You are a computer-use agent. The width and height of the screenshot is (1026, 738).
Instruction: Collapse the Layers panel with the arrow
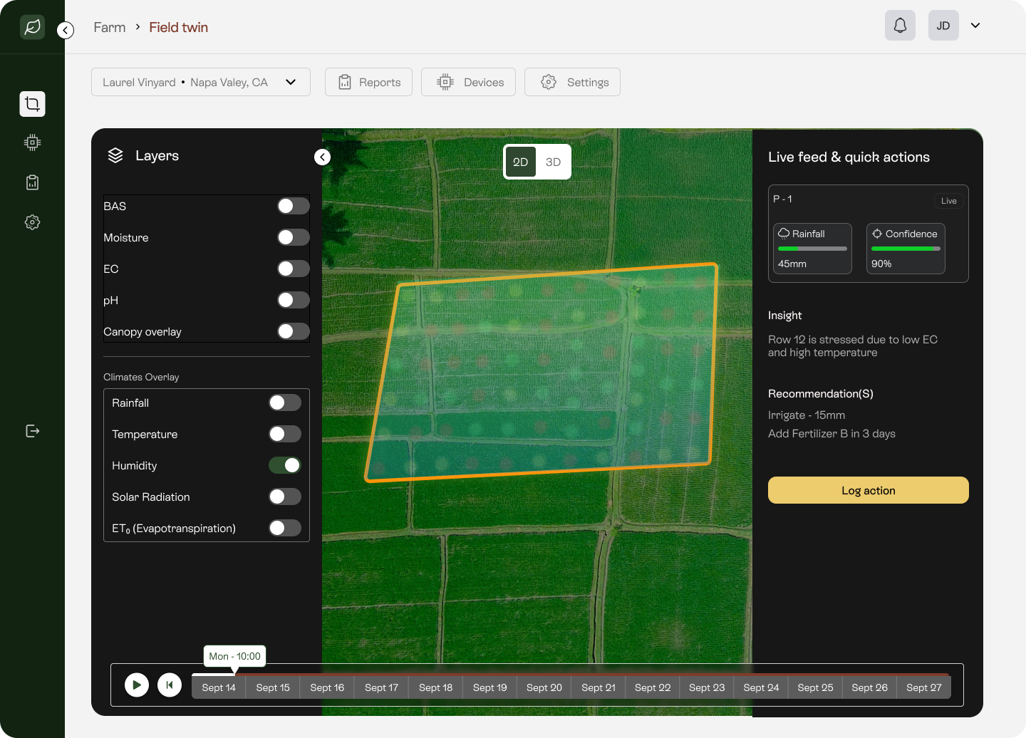tap(323, 157)
